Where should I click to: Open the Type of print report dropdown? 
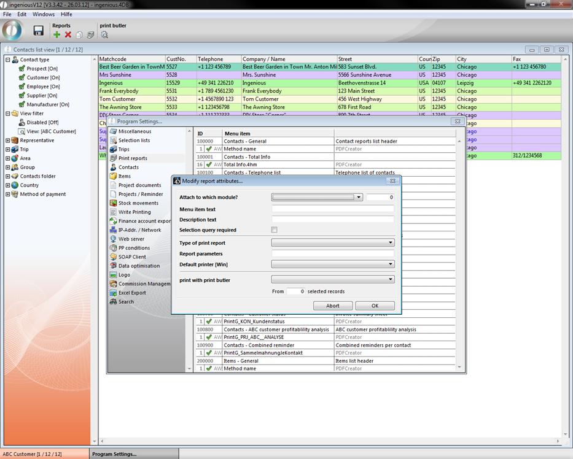click(332, 243)
